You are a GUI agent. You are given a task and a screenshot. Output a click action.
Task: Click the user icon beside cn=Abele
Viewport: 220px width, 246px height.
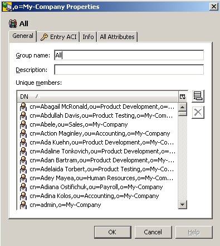(x=23, y=124)
